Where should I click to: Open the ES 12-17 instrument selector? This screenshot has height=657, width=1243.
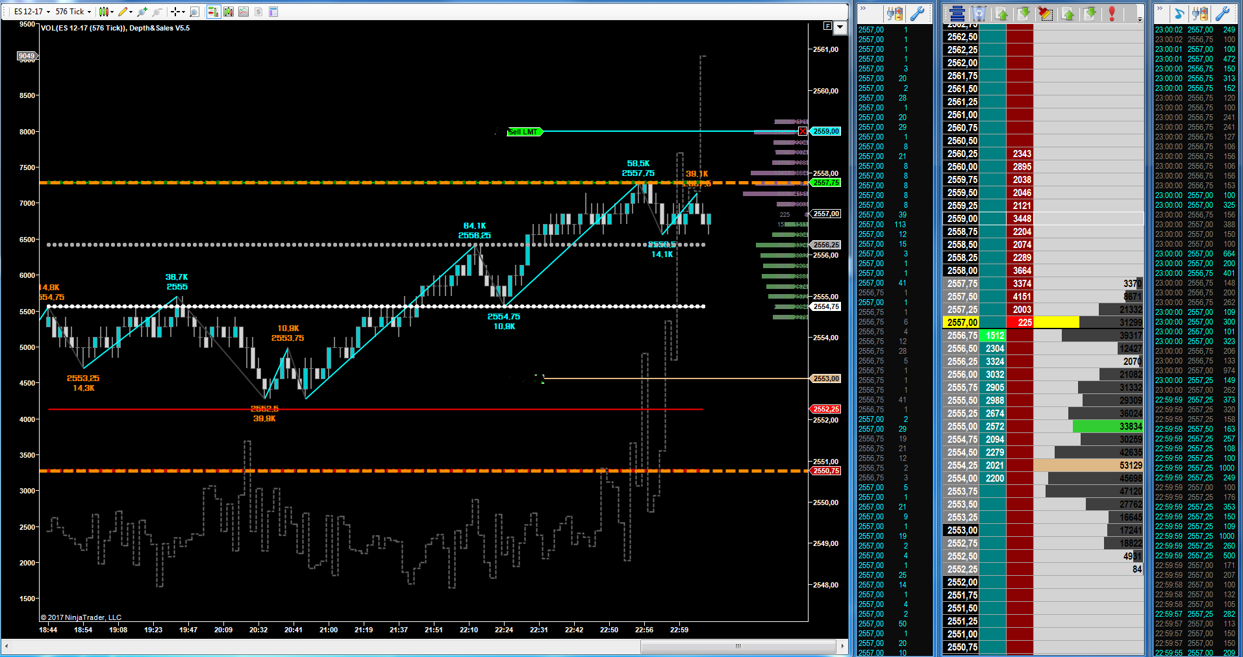32,12
